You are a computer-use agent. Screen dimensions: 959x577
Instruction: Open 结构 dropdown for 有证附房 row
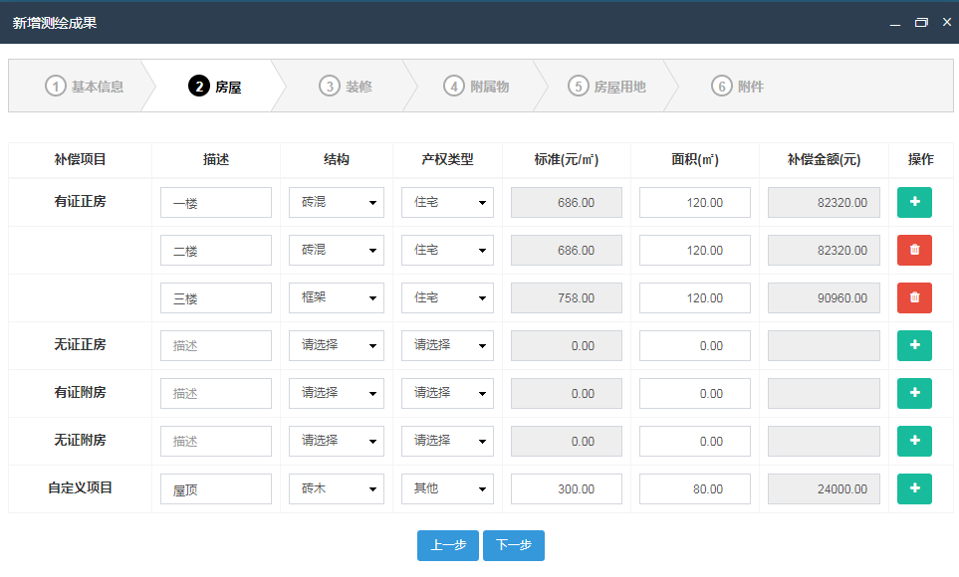coord(337,393)
